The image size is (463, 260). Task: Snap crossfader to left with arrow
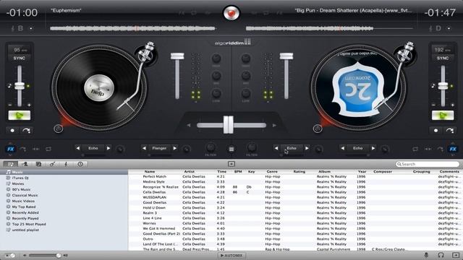coord(189,125)
